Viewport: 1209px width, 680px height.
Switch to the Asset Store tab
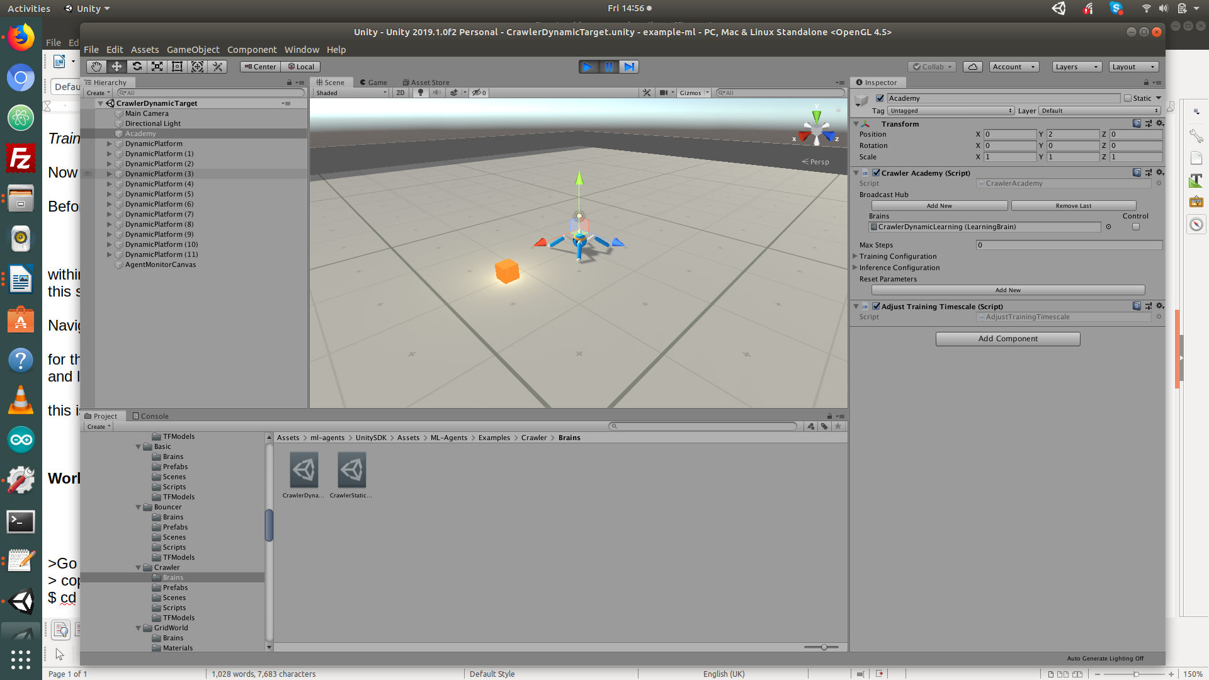pyautogui.click(x=426, y=82)
